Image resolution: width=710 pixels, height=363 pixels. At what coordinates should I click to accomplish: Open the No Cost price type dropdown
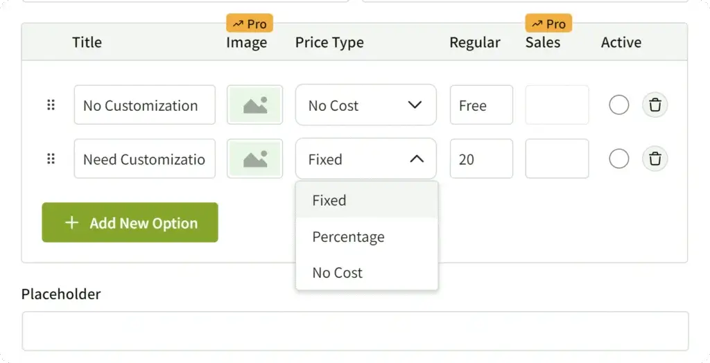[x=365, y=105]
